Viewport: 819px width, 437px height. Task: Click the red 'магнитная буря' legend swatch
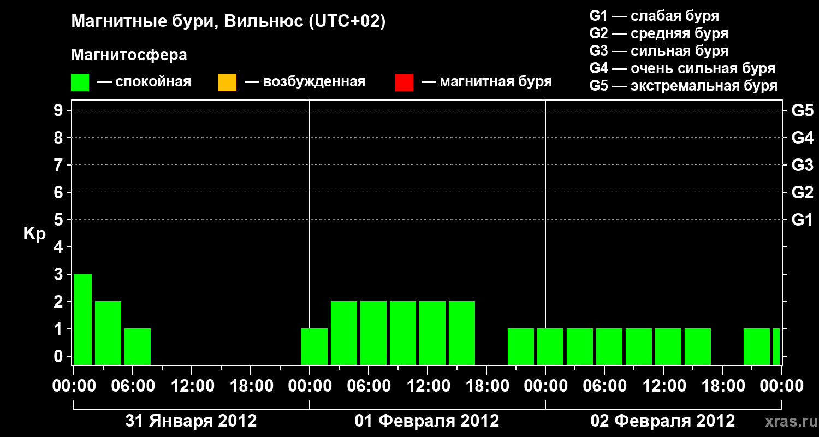[404, 82]
